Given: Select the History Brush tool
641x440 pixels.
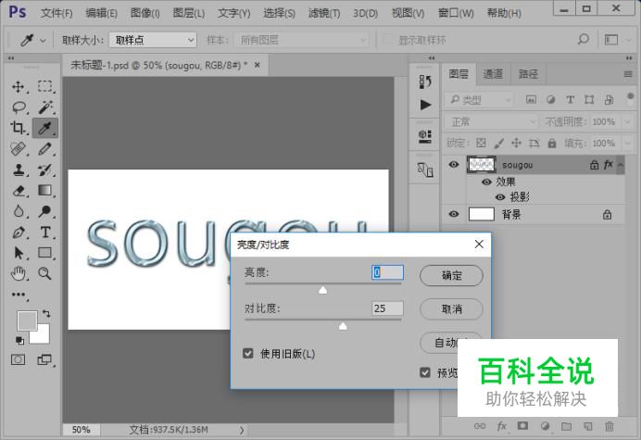Looking at the screenshot, I should (x=44, y=170).
